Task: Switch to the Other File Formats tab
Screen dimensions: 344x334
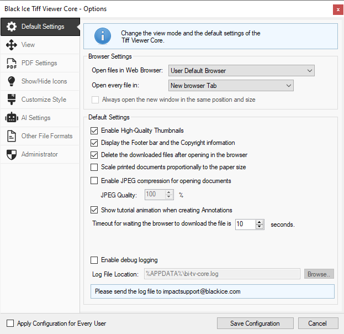Action: click(46, 136)
